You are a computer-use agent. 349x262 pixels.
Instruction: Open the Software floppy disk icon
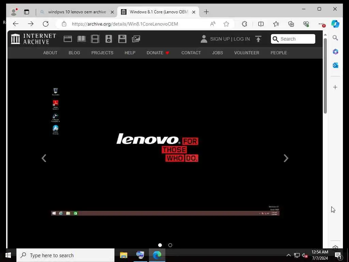tap(122, 39)
